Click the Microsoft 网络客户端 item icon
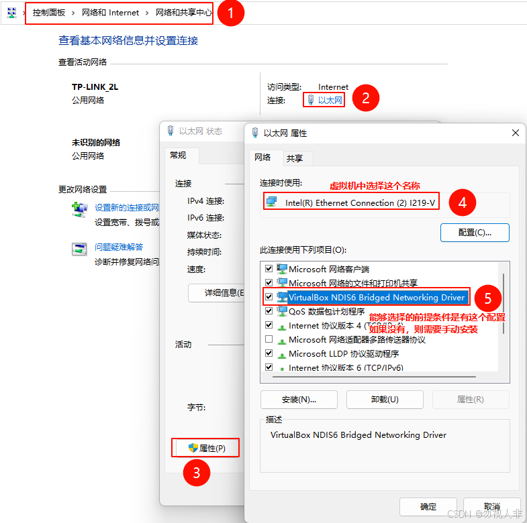527x523 pixels. pyautogui.click(x=282, y=269)
